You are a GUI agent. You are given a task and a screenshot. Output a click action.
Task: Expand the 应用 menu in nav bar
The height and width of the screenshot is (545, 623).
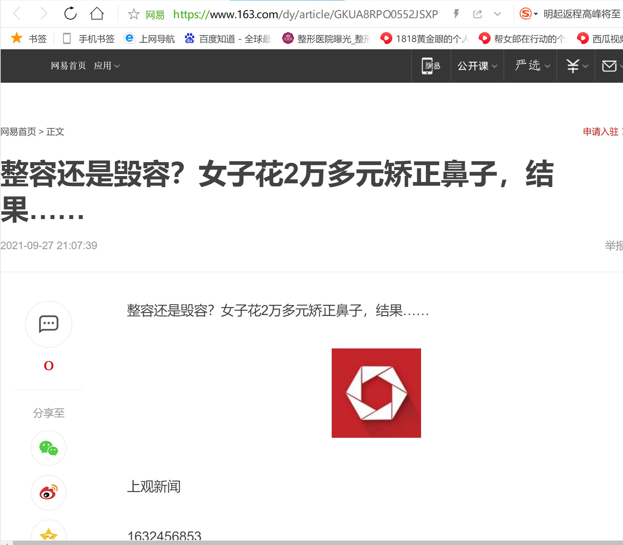[x=107, y=66]
